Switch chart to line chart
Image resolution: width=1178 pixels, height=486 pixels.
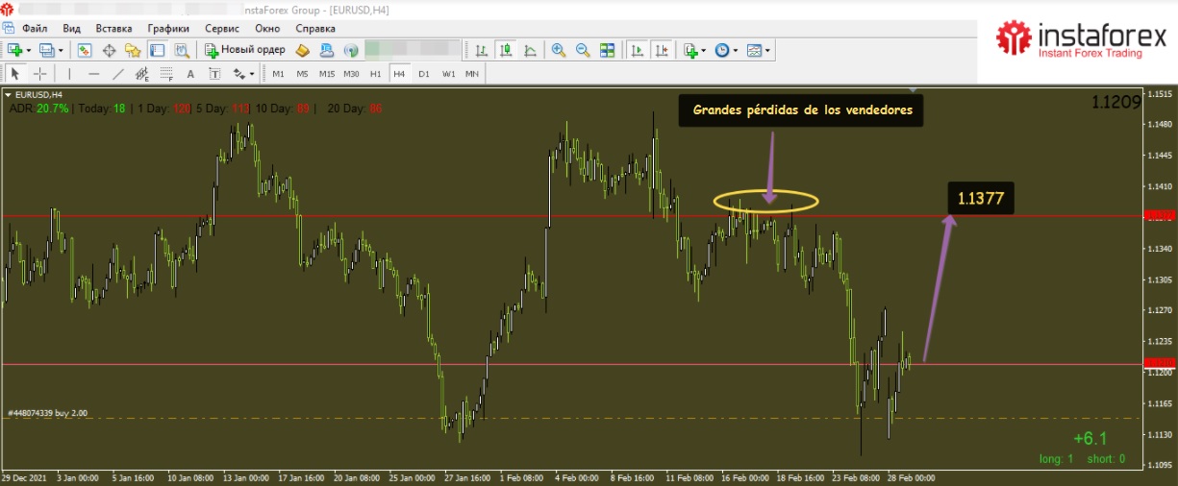pos(529,50)
